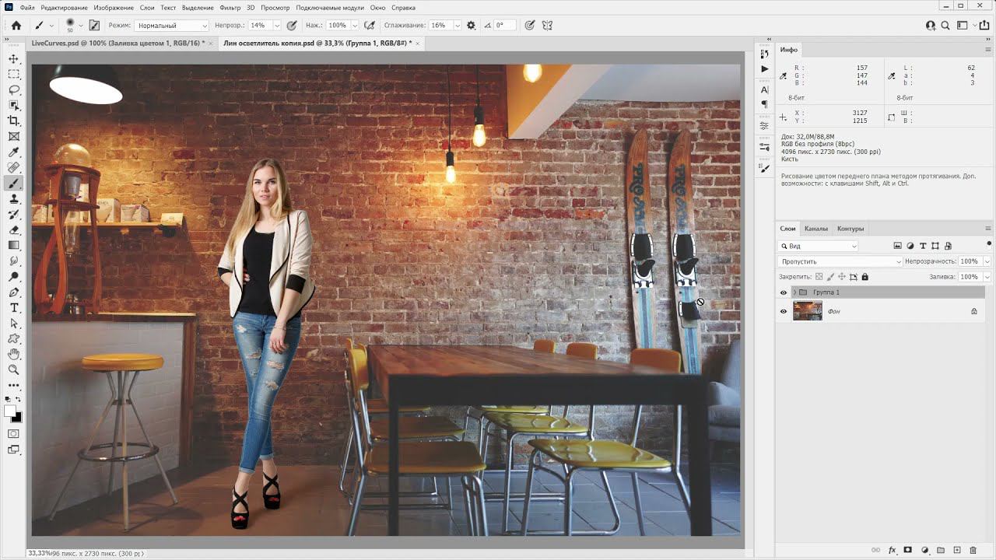Select the Eraser tool
The width and height of the screenshot is (996, 560).
14,230
